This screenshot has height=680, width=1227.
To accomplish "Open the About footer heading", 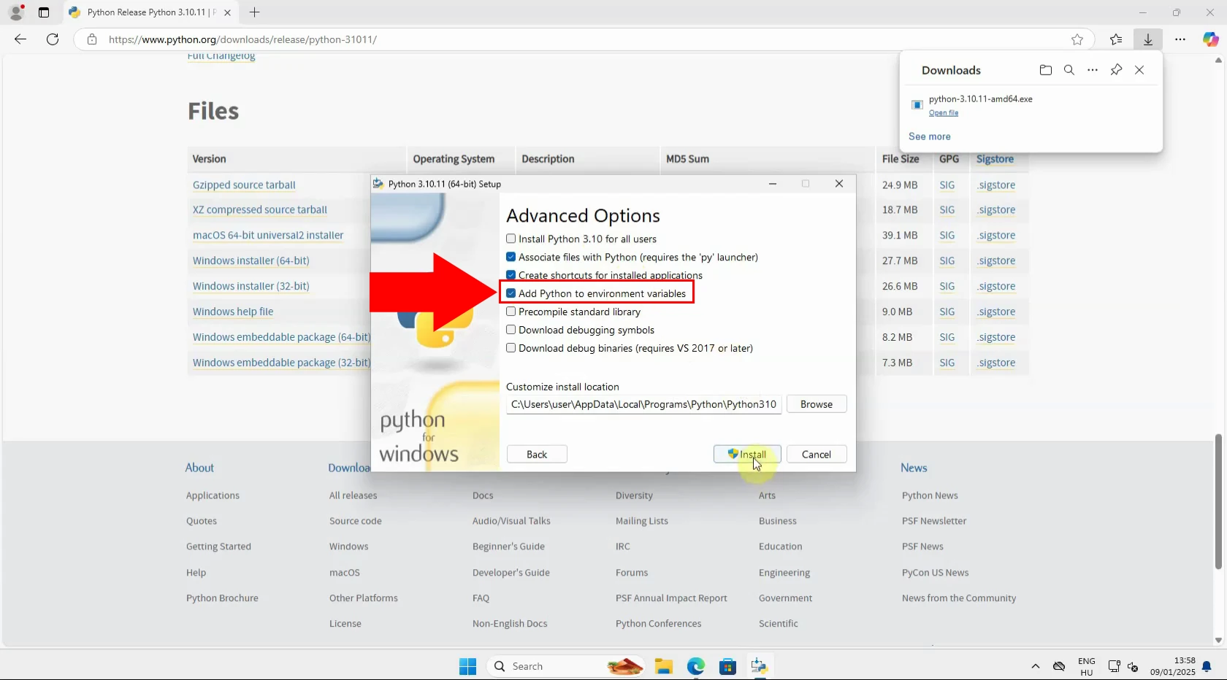I will pyautogui.click(x=199, y=468).
